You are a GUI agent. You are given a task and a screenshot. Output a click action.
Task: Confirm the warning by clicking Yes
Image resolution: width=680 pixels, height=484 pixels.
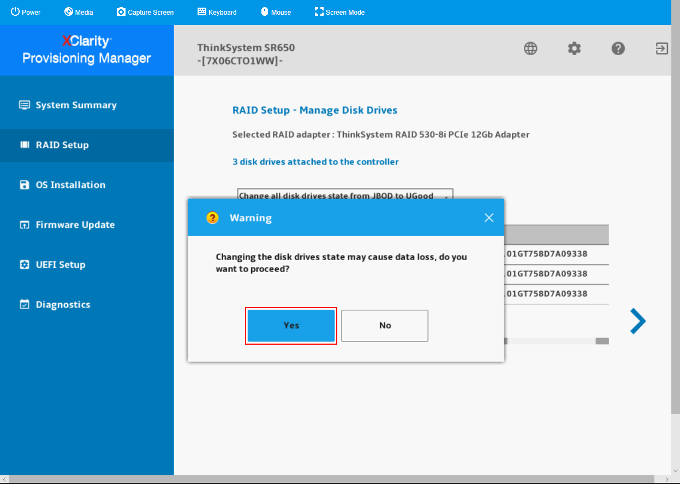(291, 326)
